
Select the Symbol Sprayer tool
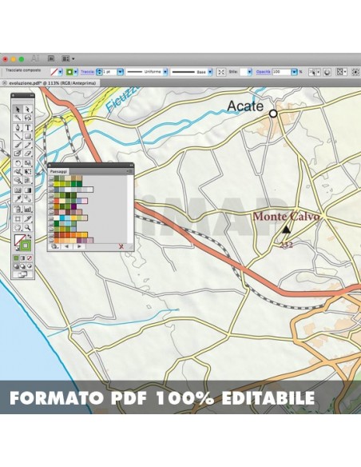[x=18, y=209]
